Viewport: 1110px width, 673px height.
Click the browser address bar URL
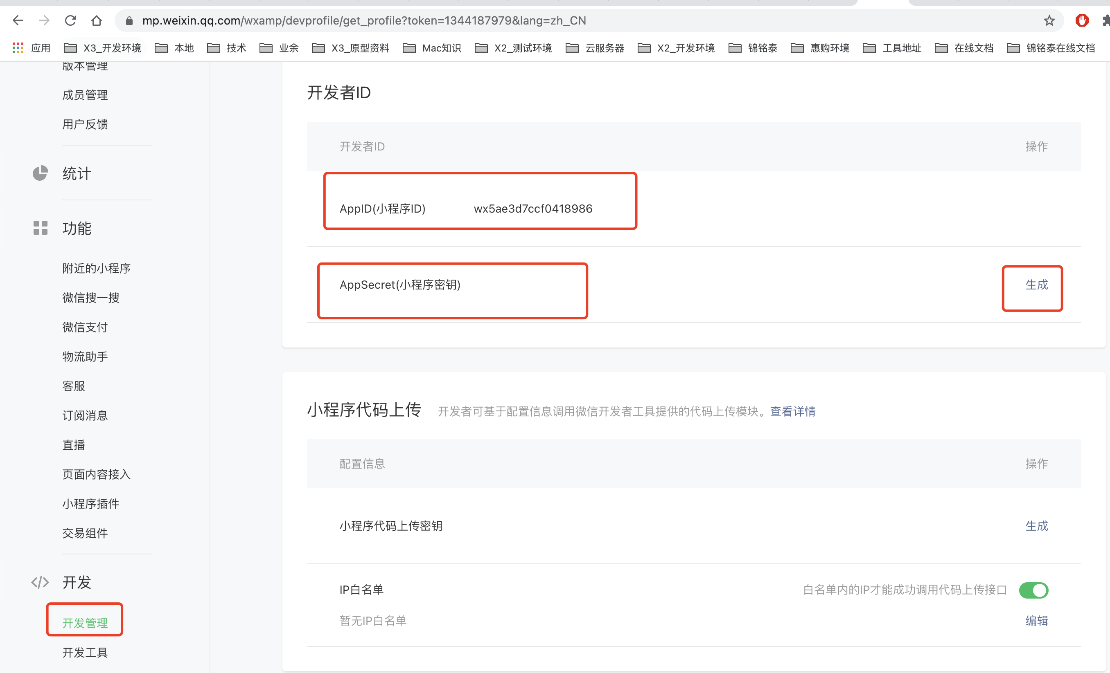[x=363, y=20]
